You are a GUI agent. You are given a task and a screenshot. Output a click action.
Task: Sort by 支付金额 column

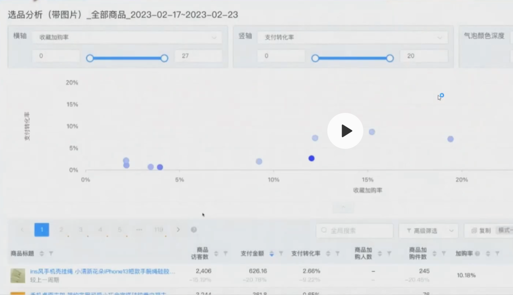pos(271,254)
